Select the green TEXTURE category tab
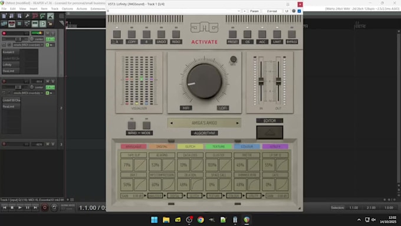The image size is (401, 226). (218, 146)
